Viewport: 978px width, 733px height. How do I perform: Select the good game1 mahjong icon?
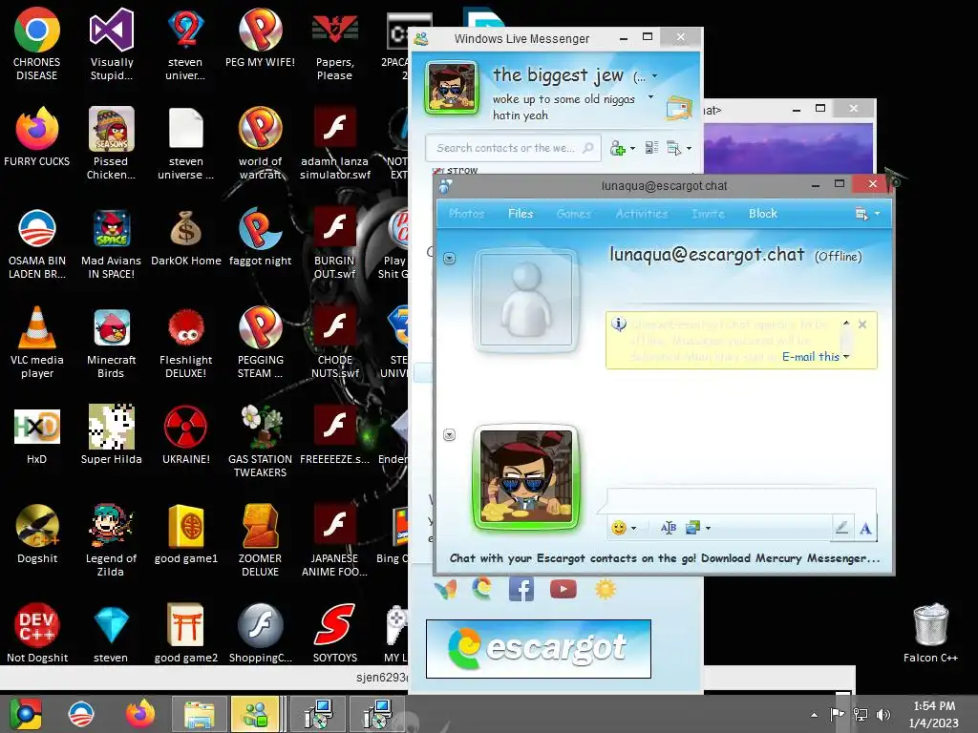pyautogui.click(x=186, y=534)
